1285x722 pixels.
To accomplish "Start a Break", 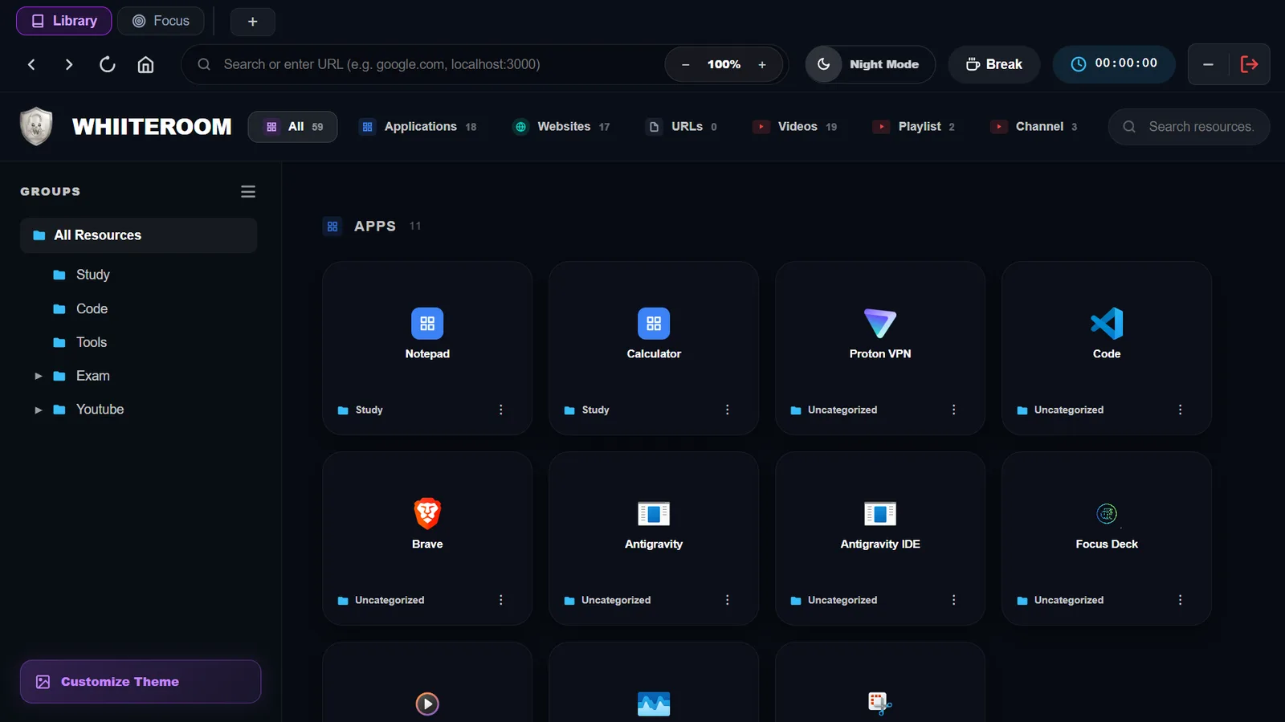I will 994,64.
